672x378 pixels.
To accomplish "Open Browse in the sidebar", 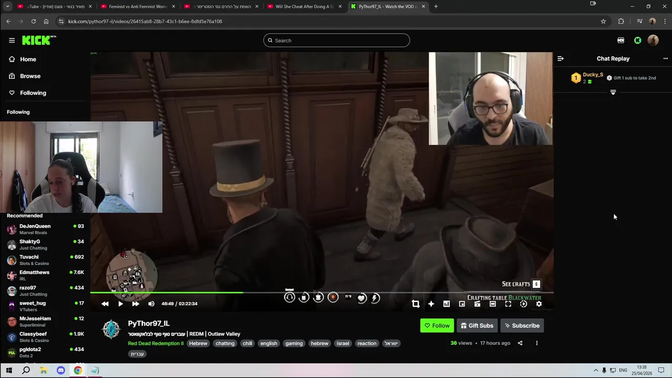I will pyautogui.click(x=30, y=76).
